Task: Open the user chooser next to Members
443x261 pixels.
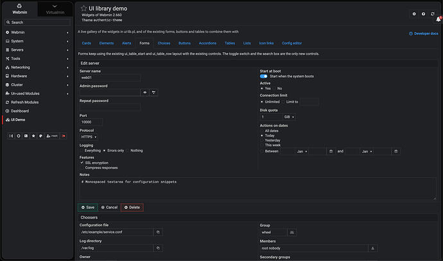Action: coord(372,248)
